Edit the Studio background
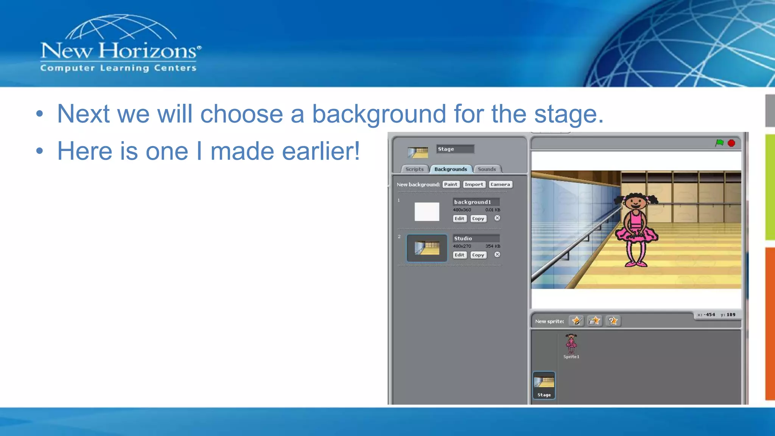This screenshot has height=436, width=775. [459, 255]
